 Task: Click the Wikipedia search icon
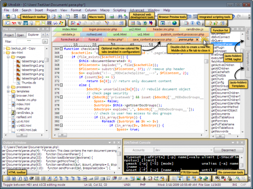(20, 23)
